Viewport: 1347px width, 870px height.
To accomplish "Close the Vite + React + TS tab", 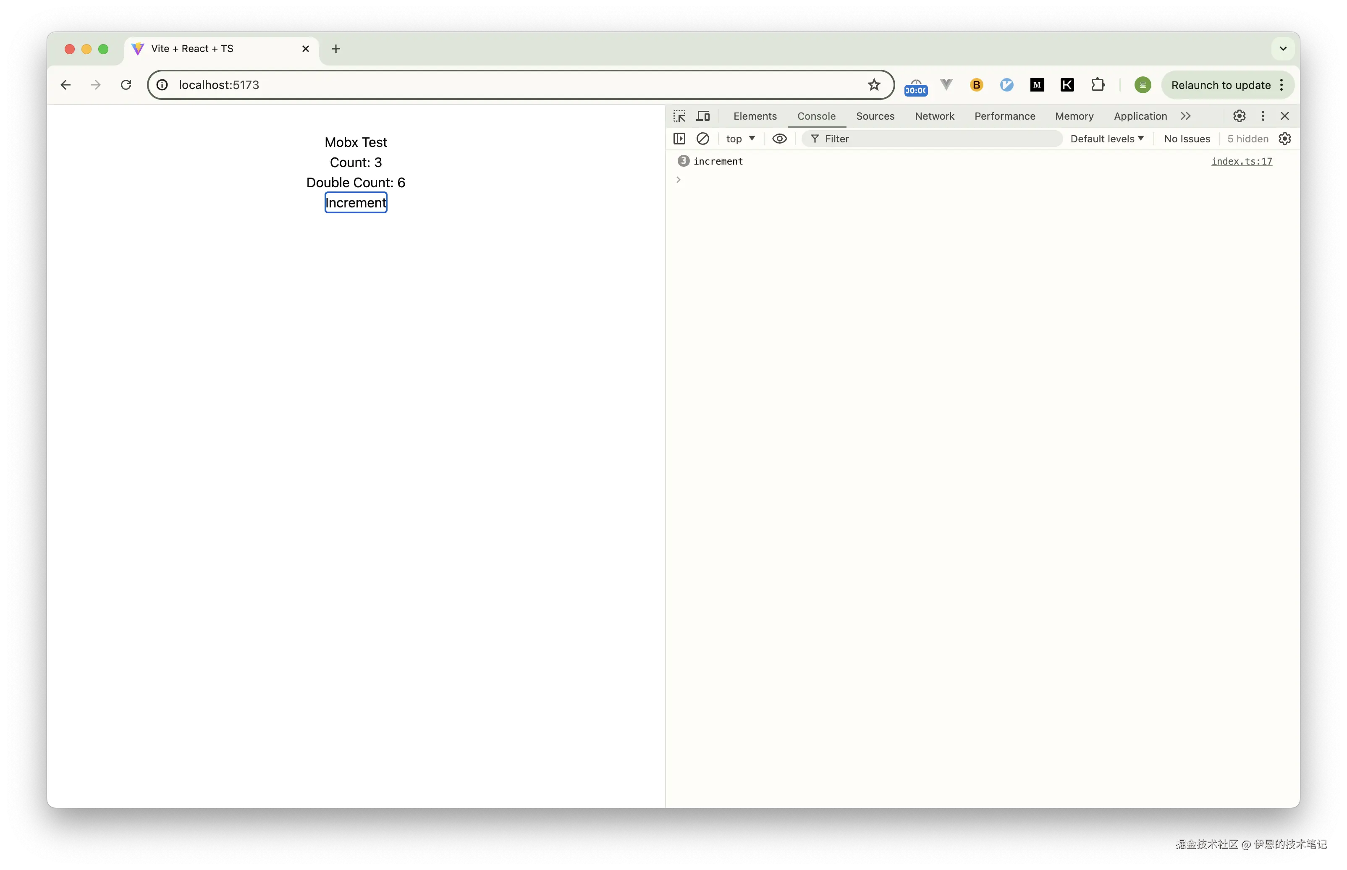I will click(305, 49).
